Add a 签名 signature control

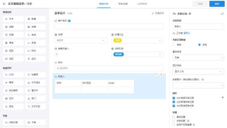click(x=13, y=107)
